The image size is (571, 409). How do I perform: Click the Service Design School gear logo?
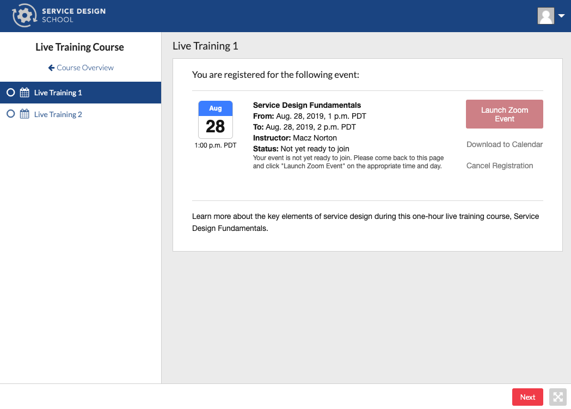coord(23,16)
